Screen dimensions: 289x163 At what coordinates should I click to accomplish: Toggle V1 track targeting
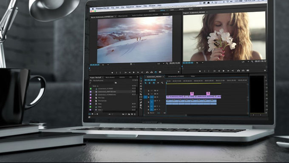point(152,97)
